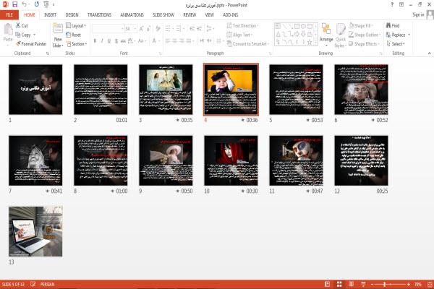The width and height of the screenshot is (434, 289).
Task: Click Find in Editing group
Action: (x=393, y=26)
